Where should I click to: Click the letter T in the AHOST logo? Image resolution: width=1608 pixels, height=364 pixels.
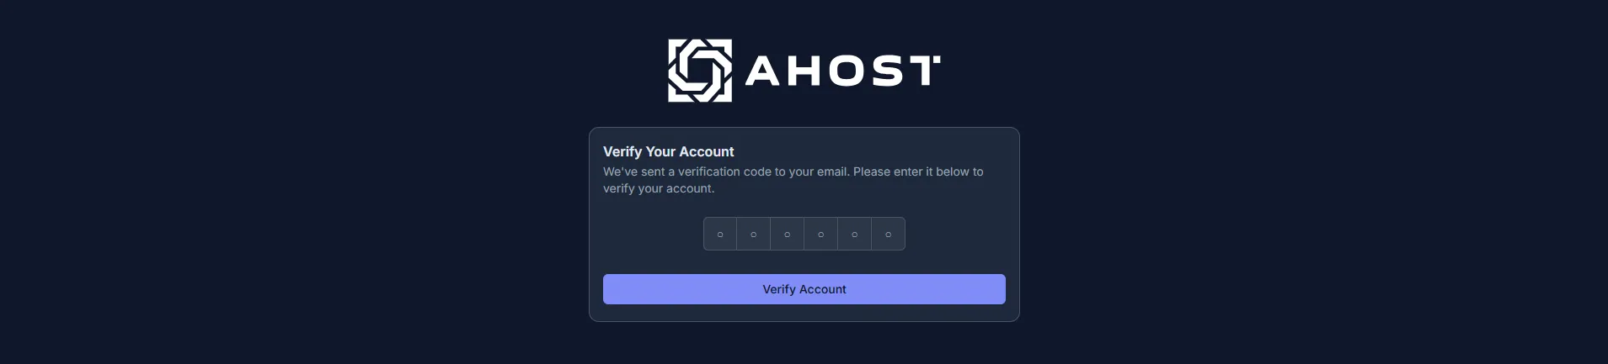pos(924,71)
